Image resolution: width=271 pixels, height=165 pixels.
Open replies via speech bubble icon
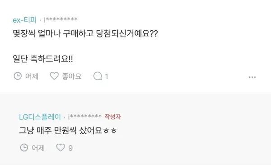(98, 76)
